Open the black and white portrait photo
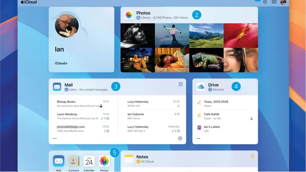Viewport: 306px width, 172px height. [x=138, y=36]
